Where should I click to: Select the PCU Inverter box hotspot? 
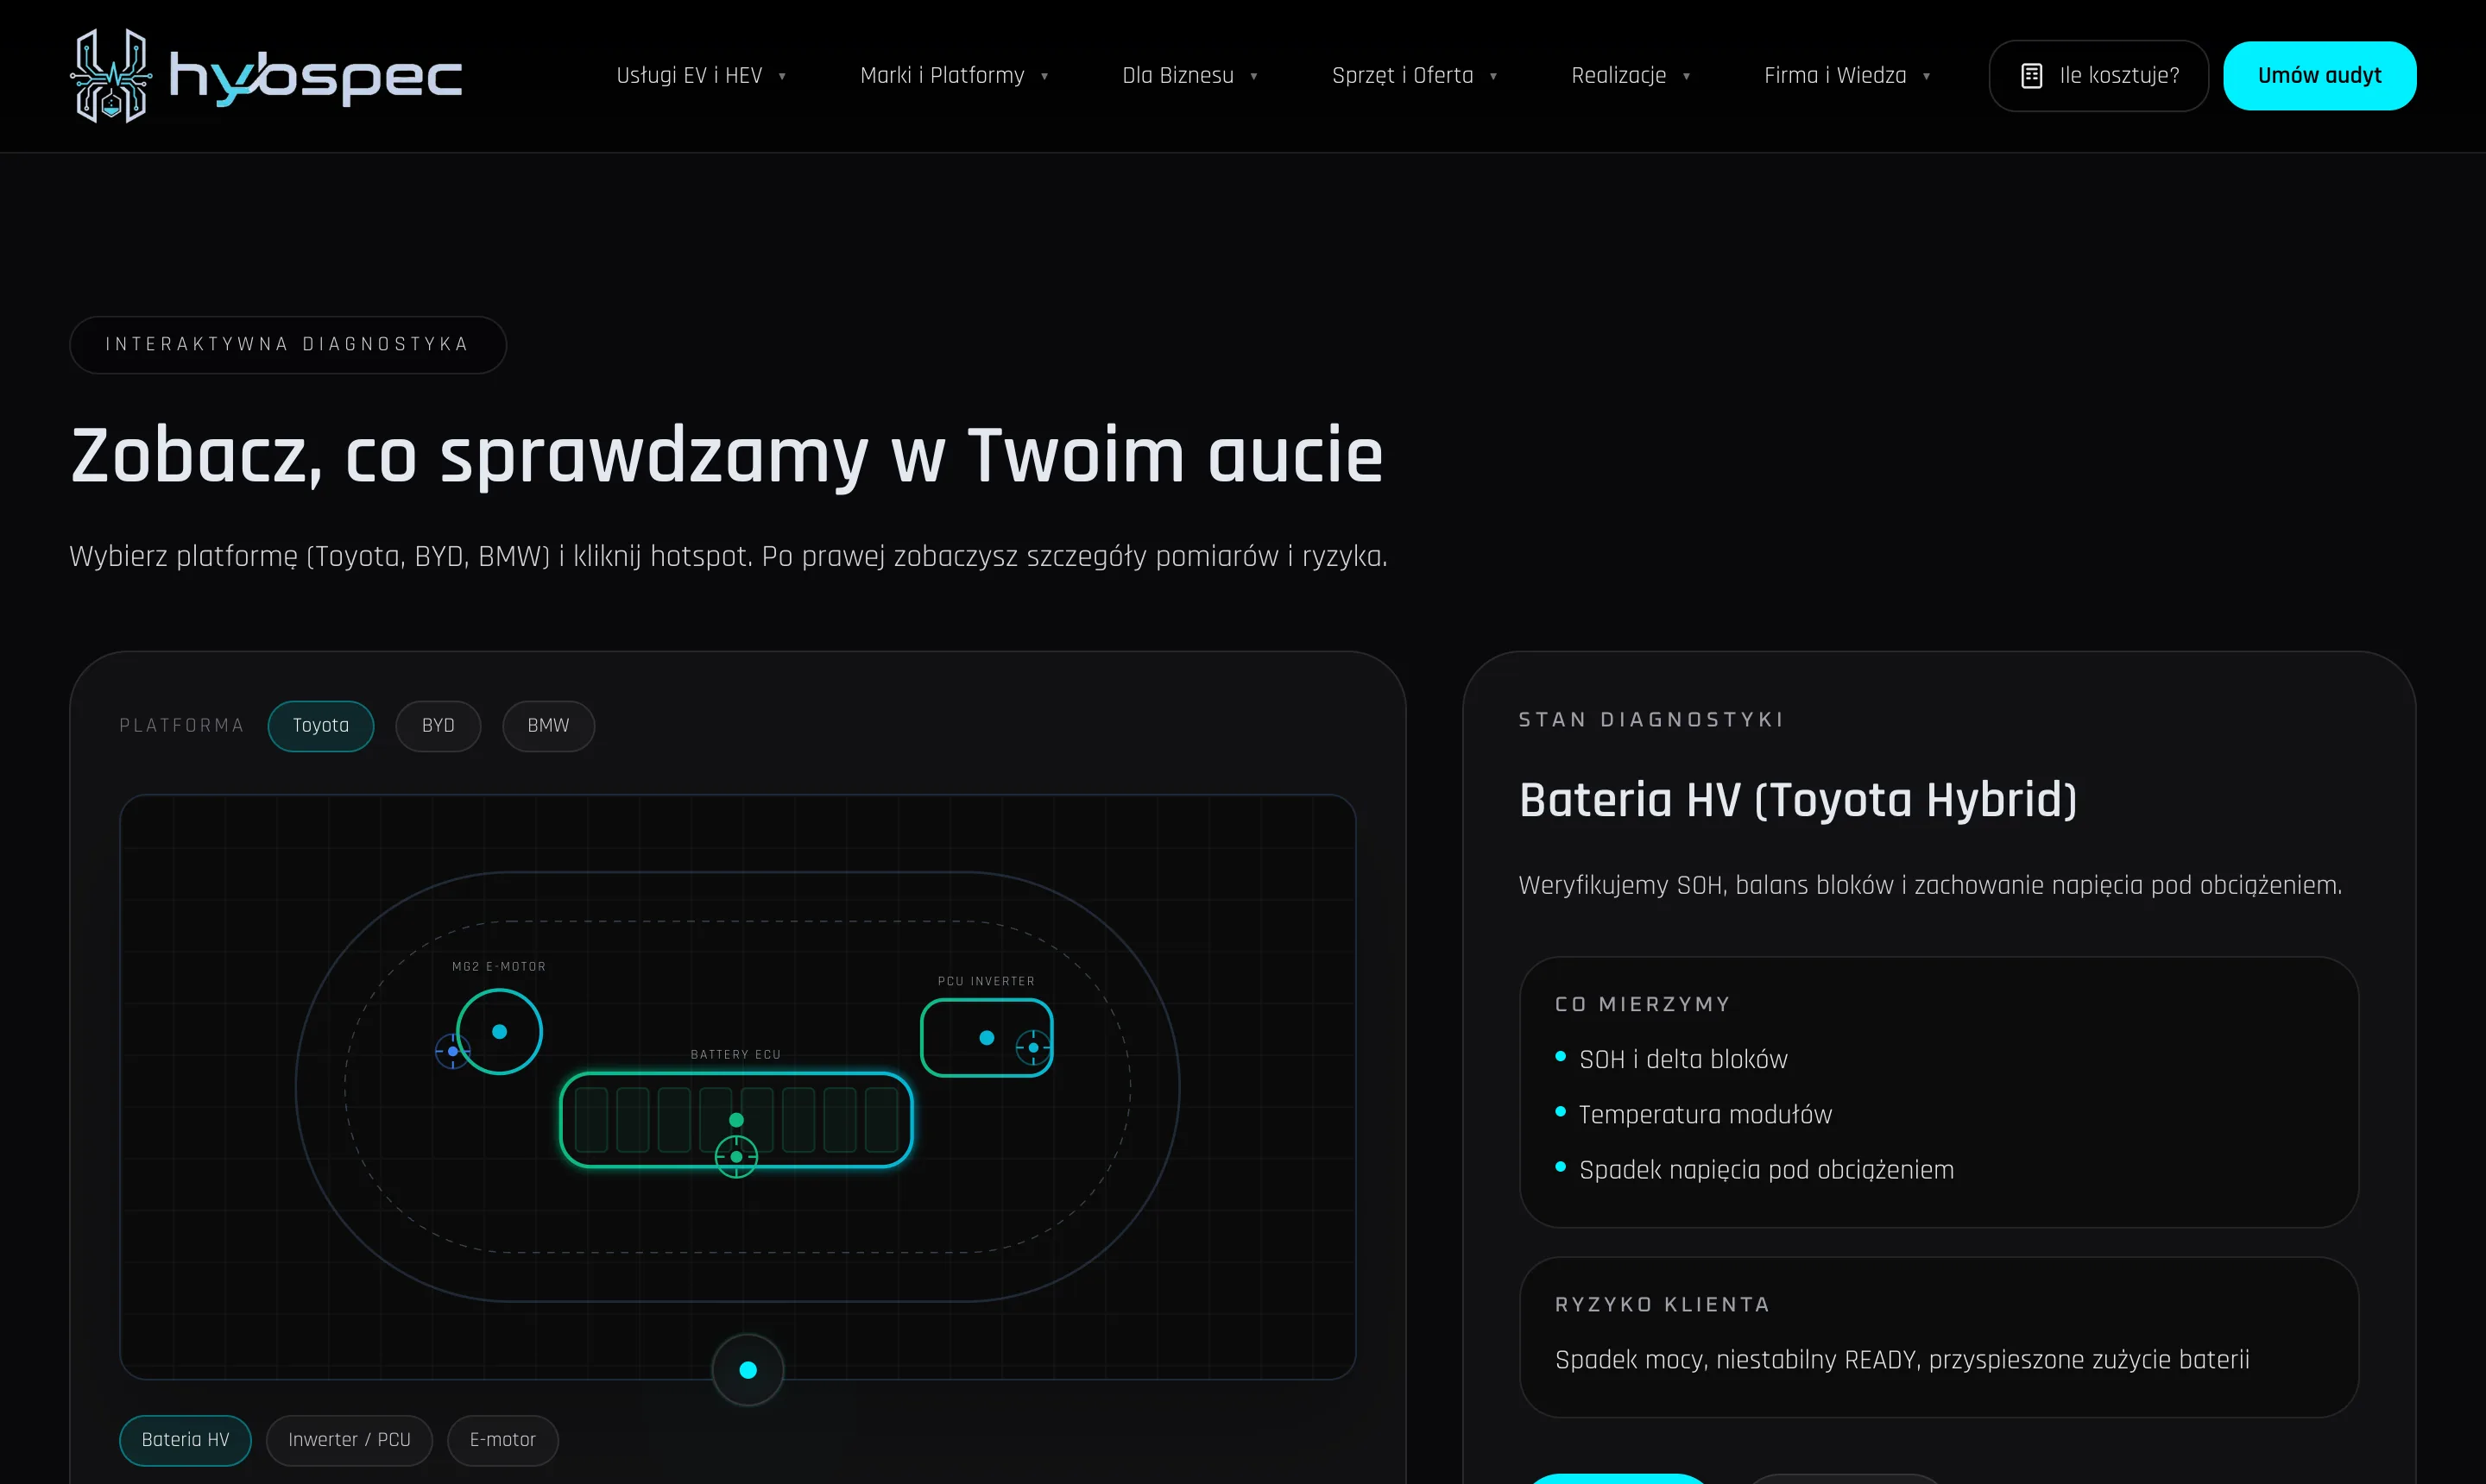987,1038
